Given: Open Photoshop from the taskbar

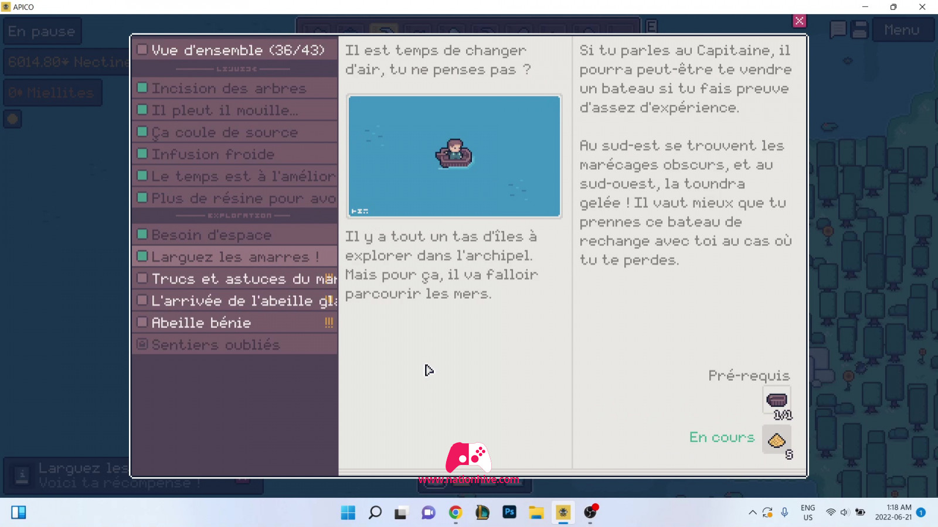Looking at the screenshot, I should 509,513.
